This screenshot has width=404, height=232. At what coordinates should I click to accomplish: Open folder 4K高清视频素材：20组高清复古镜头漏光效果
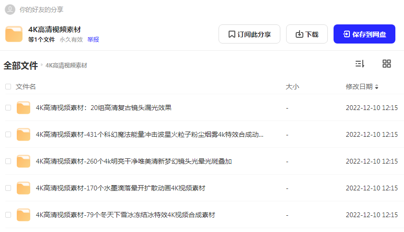(x=104, y=108)
